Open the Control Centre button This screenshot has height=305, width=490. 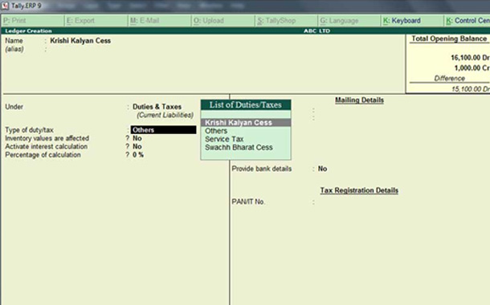pos(468,21)
